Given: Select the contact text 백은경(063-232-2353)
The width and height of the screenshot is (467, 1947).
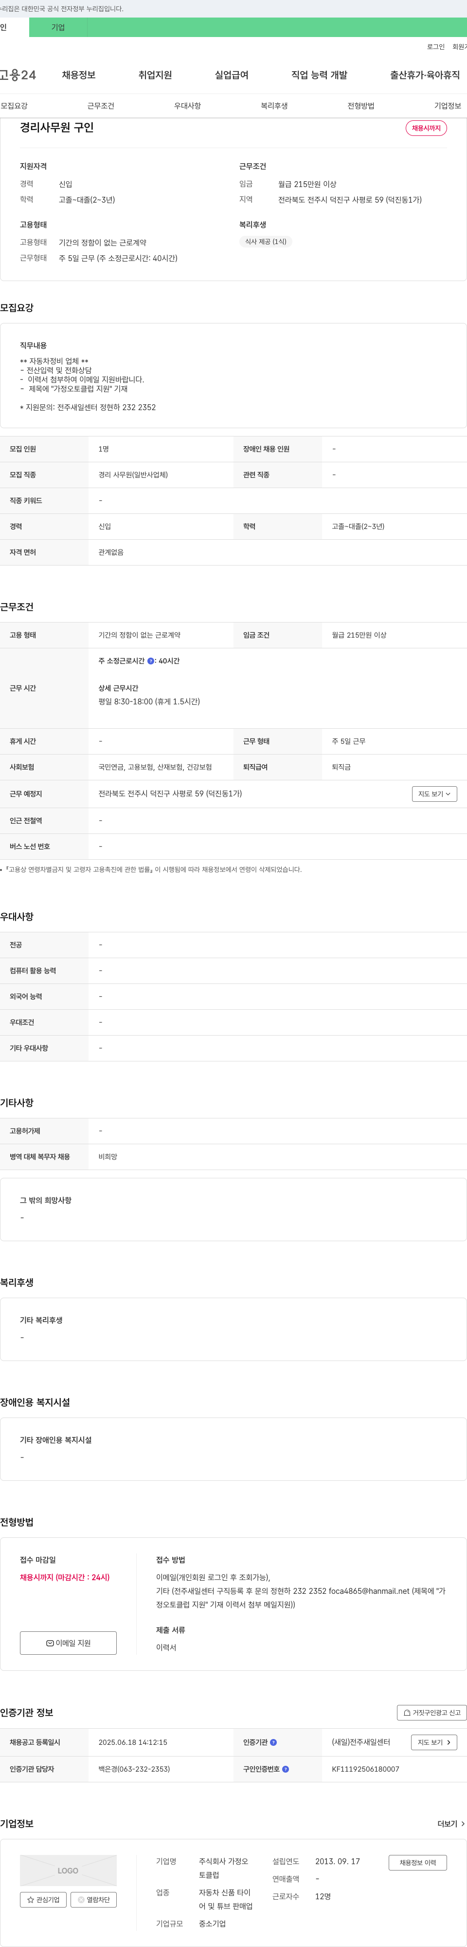Looking at the screenshot, I should [x=134, y=1769].
